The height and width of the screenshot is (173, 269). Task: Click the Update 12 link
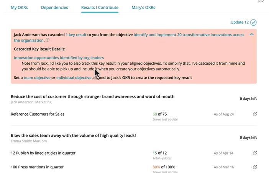point(239,23)
